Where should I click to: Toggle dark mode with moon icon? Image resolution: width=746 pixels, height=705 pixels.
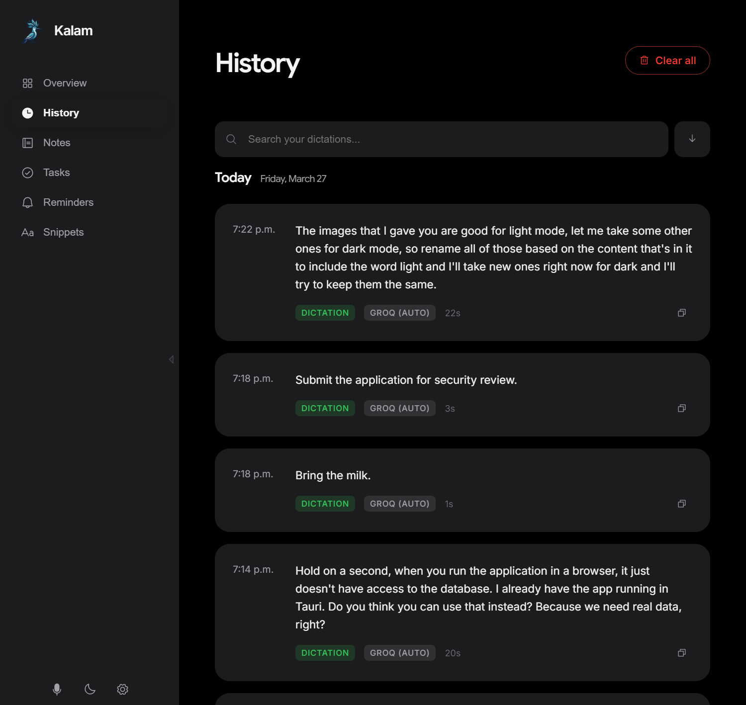[90, 689]
